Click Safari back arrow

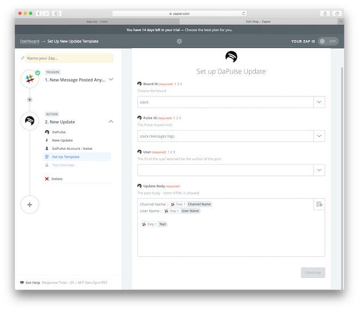click(39, 14)
